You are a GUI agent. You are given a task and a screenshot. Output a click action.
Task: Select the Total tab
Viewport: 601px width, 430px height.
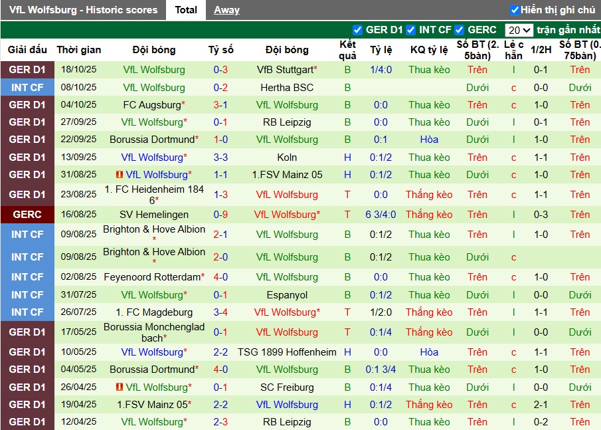pyautogui.click(x=186, y=9)
